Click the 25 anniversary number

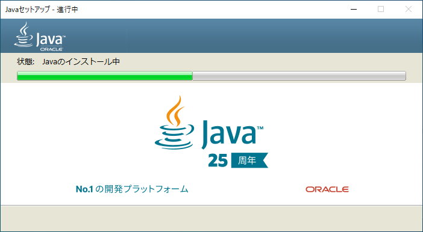click(x=218, y=160)
